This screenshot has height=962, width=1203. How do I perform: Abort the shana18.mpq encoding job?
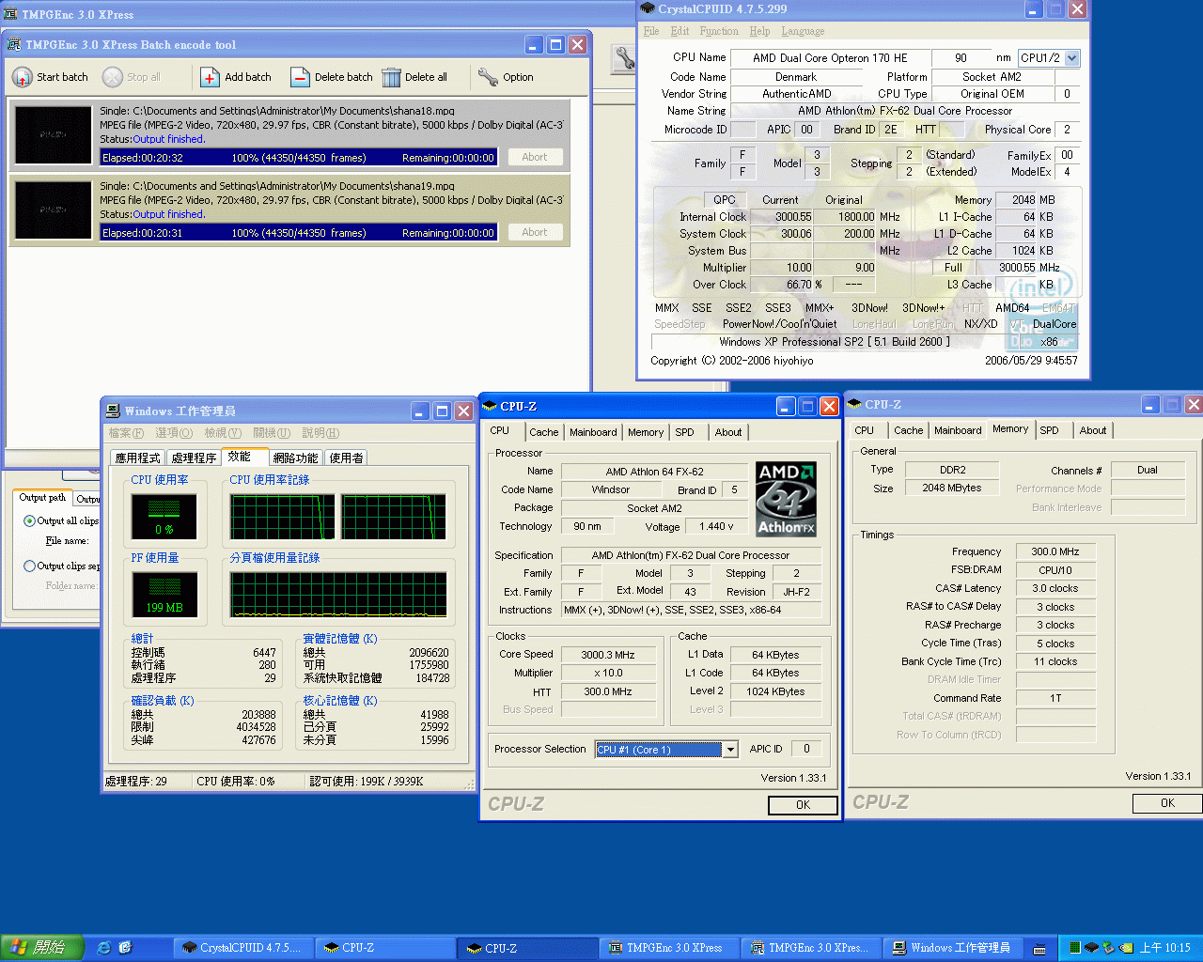pyautogui.click(x=535, y=157)
